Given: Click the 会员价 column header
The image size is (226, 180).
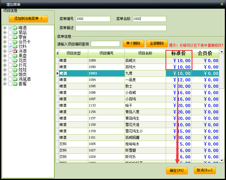Looking at the screenshot, I should (205, 53).
